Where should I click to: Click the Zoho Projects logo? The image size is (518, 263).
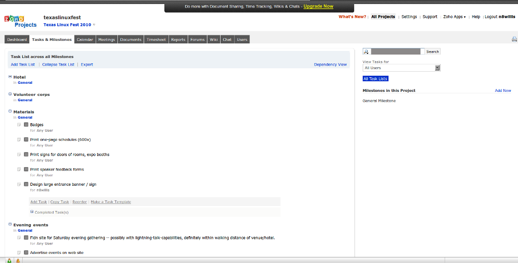coord(21,21)
